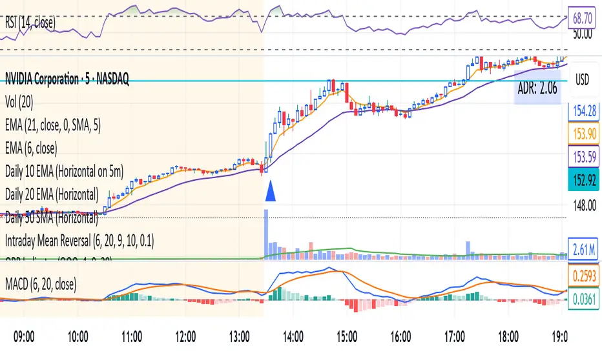The height and width of the screenshot is (355, 602).
Task: Click the 16:00 time axis label
Action: point(400,337)
